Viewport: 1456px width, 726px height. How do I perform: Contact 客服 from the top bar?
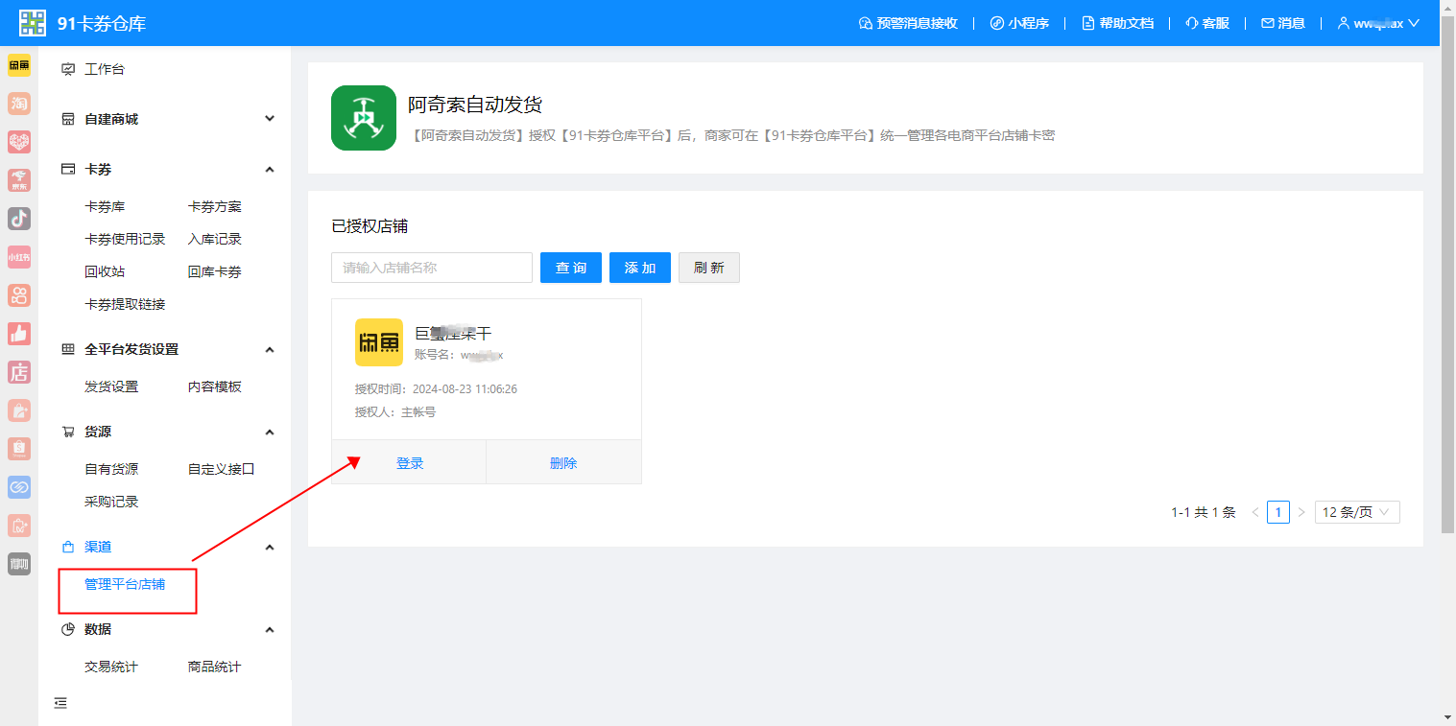(1207, 23)
